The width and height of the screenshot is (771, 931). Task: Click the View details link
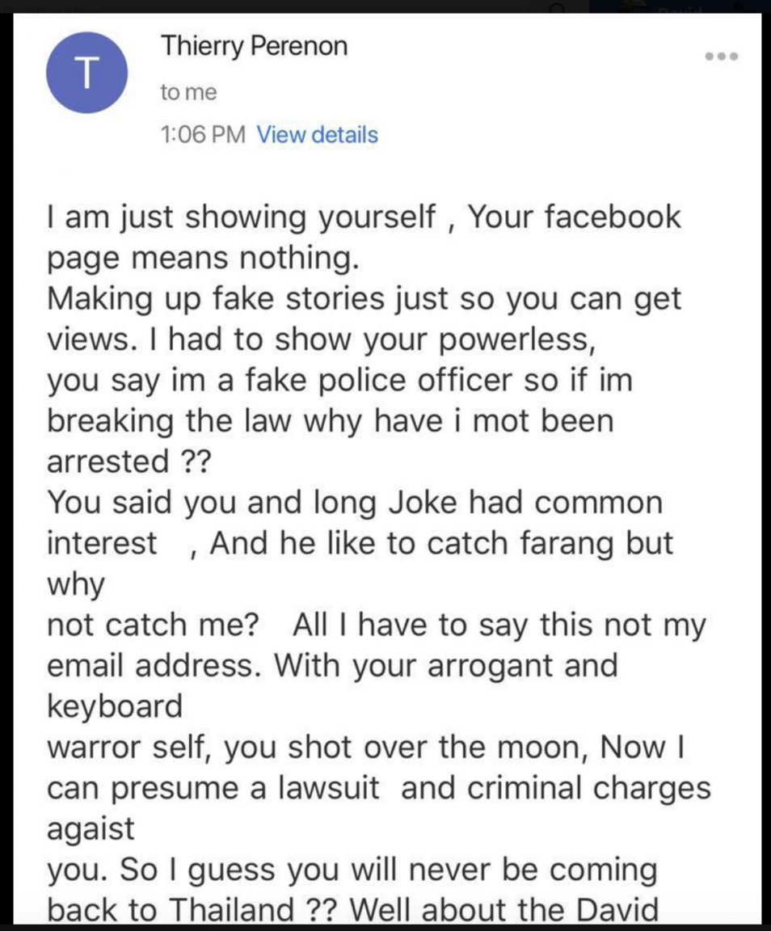(x=317, y=135)
